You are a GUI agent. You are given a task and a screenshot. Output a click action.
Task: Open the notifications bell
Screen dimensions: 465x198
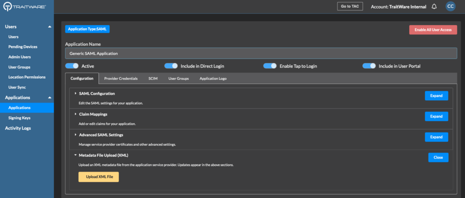point(434,6)
